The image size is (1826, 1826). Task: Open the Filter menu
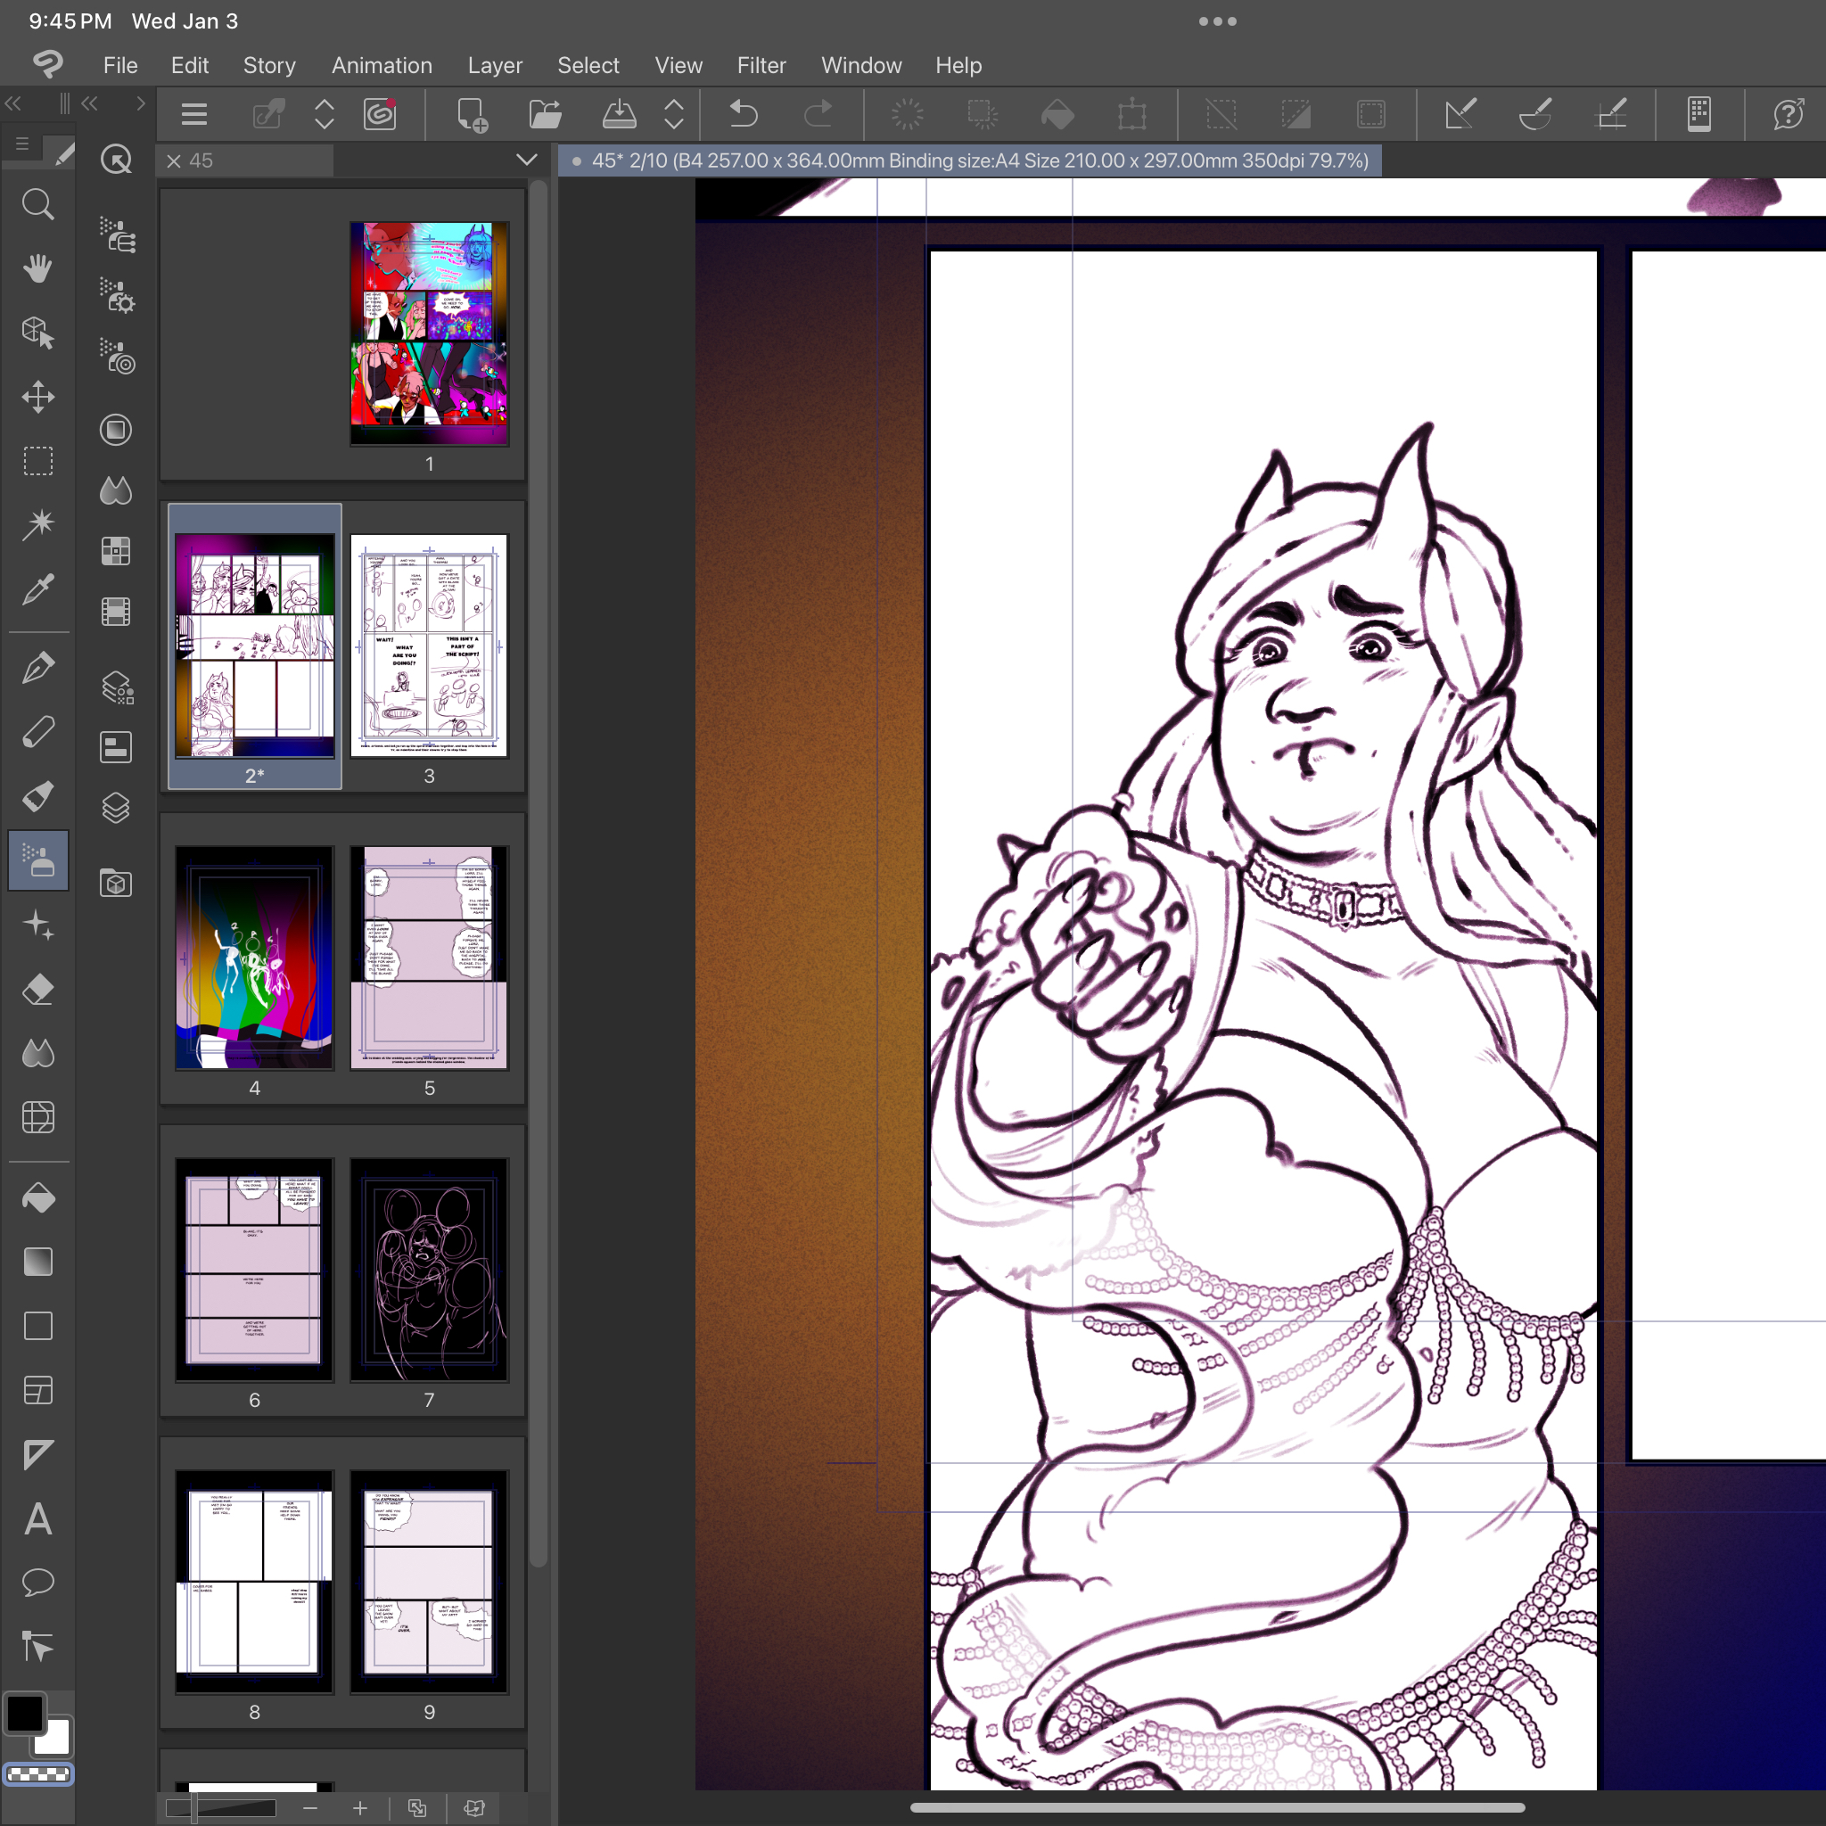(761, 65)
